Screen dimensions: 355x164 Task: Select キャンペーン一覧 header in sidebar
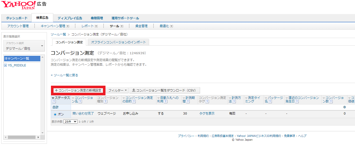click(x=22, y=59)
